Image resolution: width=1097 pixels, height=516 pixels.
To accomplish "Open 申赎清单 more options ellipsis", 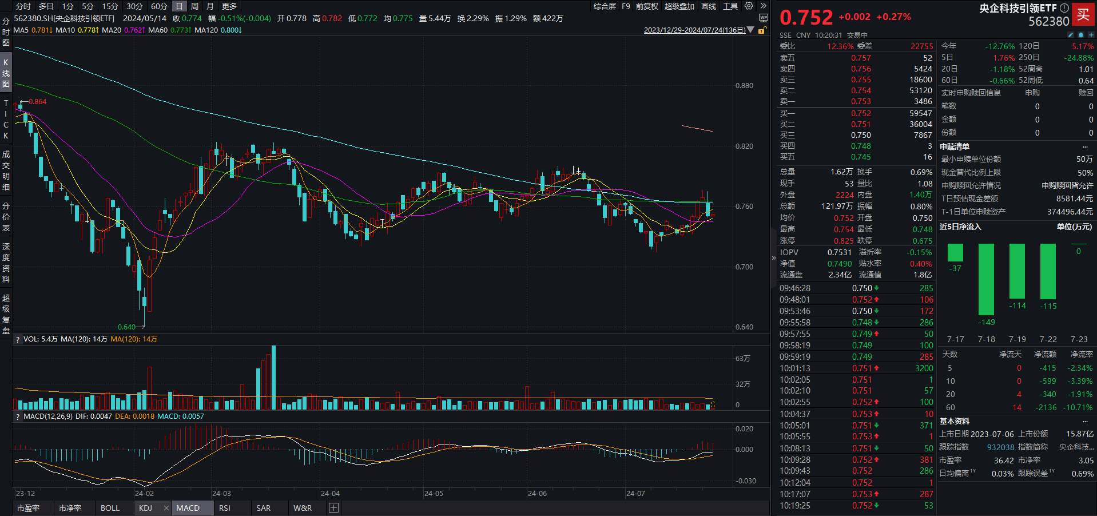I will 1085,147.
